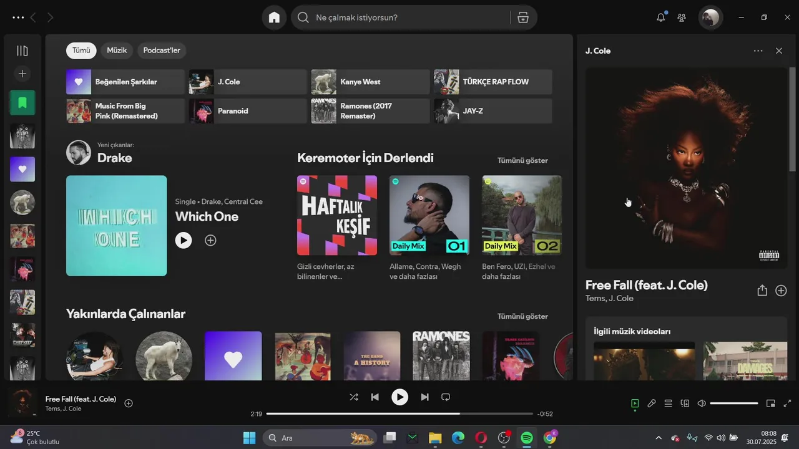The height and width of the screenshot is (449, 799).
Task: Click the right panel scrollbar
Action: [793, 118]
